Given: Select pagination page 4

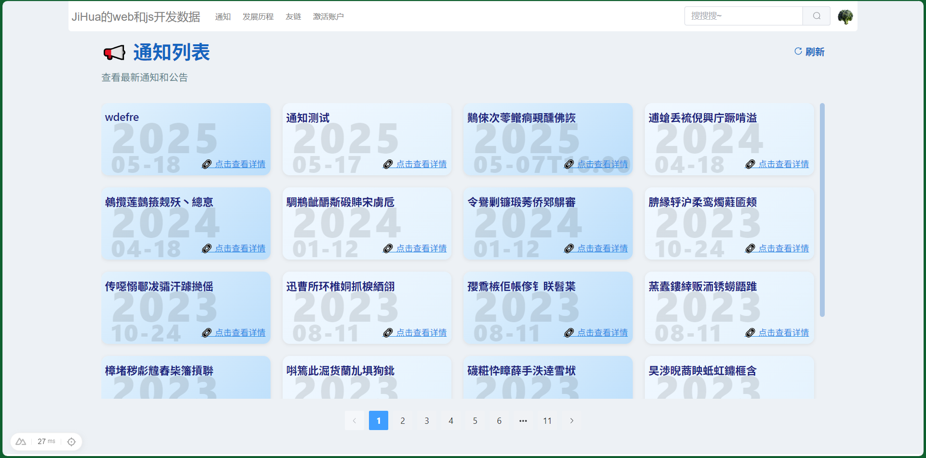Looking at the screenshot, I should coord(451,420).
